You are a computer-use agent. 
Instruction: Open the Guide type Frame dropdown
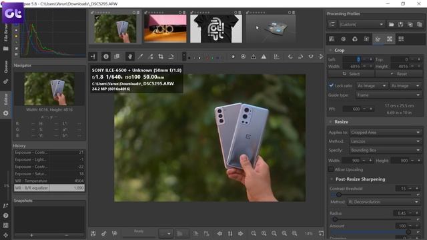pyautogui.click(x=388, y=95)
